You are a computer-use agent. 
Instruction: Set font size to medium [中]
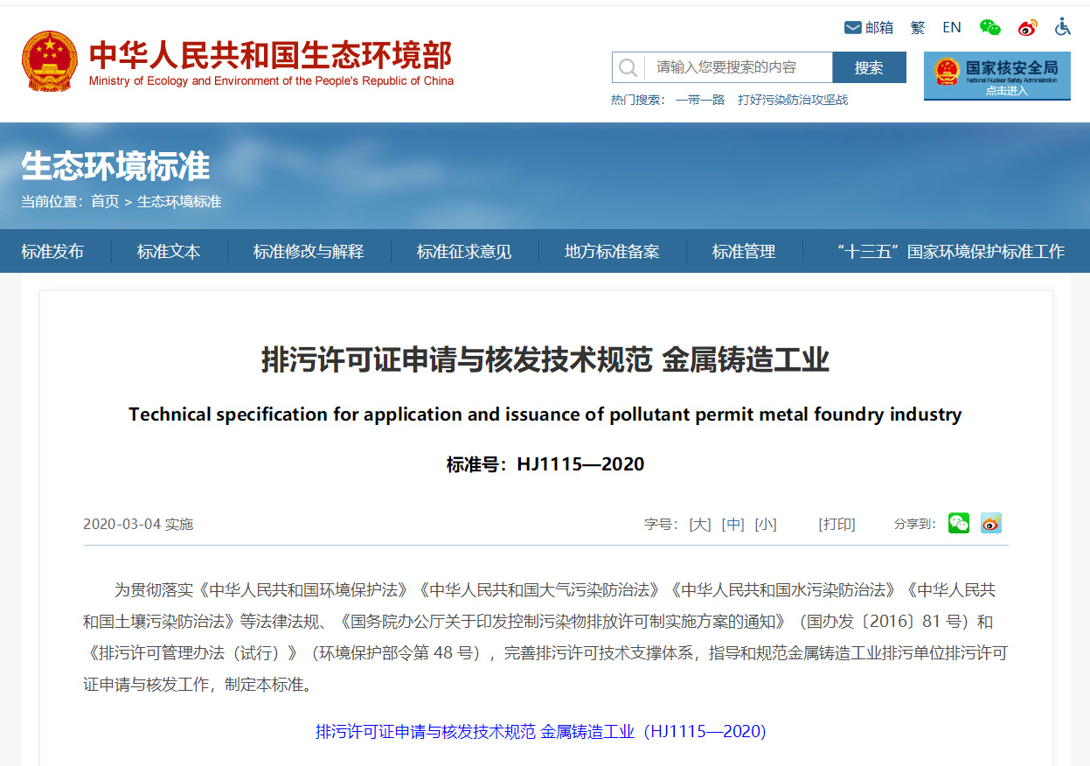click(x=732, y=525)
